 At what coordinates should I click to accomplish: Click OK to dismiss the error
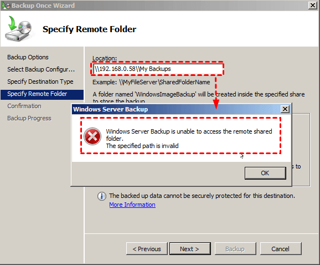[x=265, y=173]
